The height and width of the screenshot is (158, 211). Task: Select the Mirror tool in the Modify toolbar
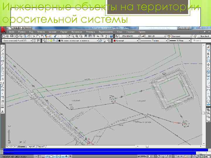(208, 54)
